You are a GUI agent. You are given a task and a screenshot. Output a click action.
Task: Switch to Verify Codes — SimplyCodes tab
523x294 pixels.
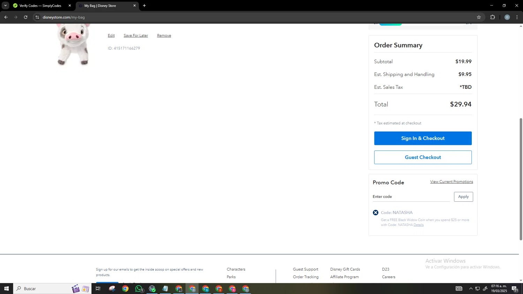[40, 6]
